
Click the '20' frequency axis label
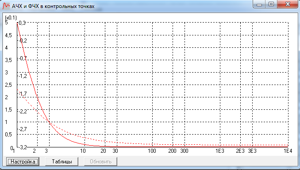coord(103,151)
